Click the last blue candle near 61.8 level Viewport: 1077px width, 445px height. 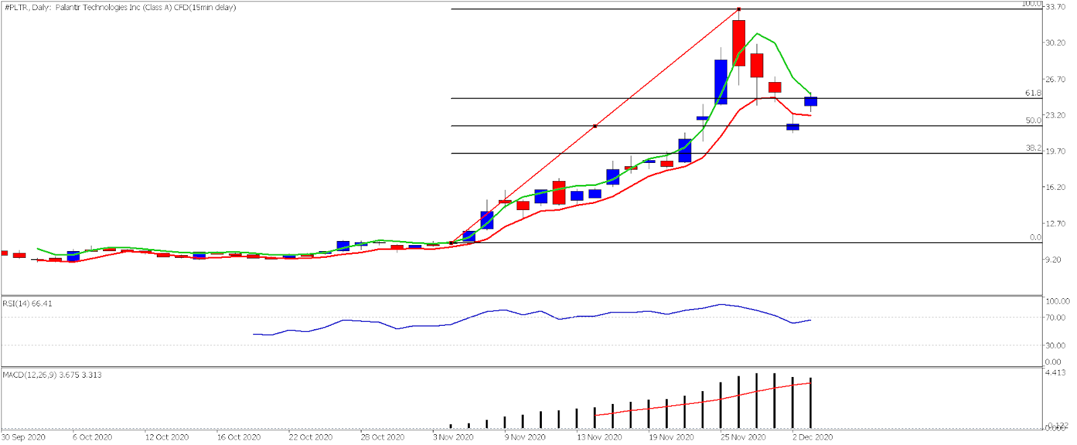click(x=811, y=102)
